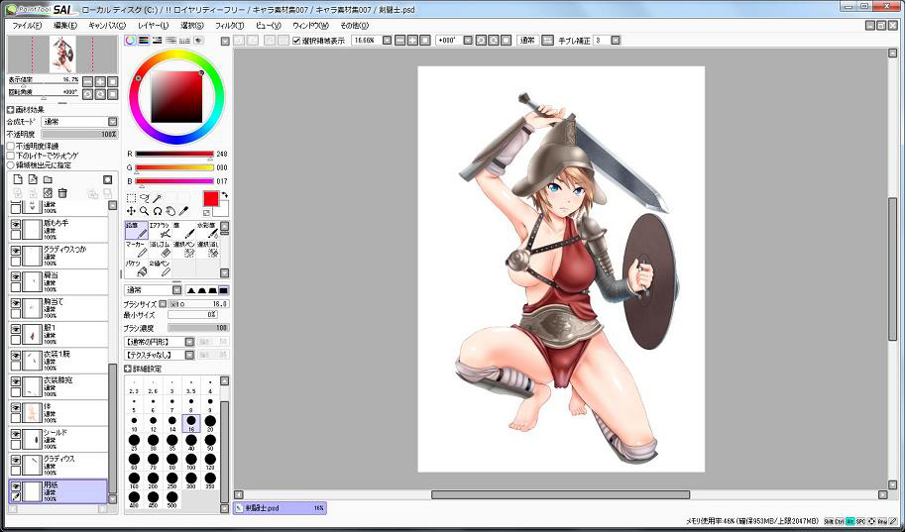
Task: Expand the 詳細設定 advanced settings section
Action: coord(129,369)
